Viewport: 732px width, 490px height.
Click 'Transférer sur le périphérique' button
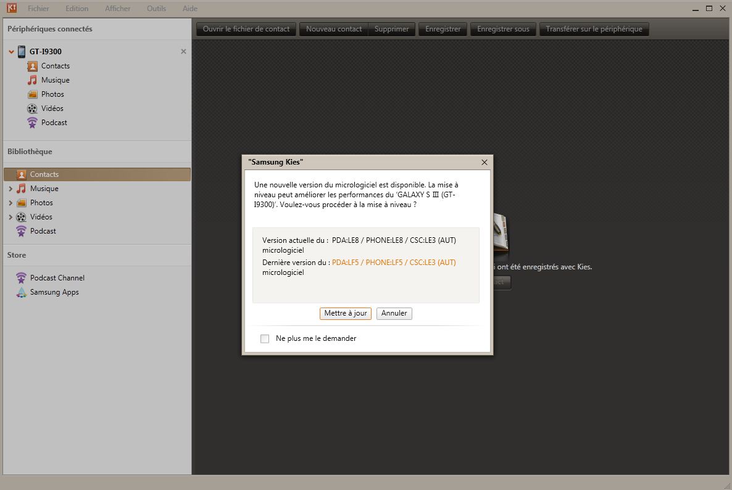[594, 29]
